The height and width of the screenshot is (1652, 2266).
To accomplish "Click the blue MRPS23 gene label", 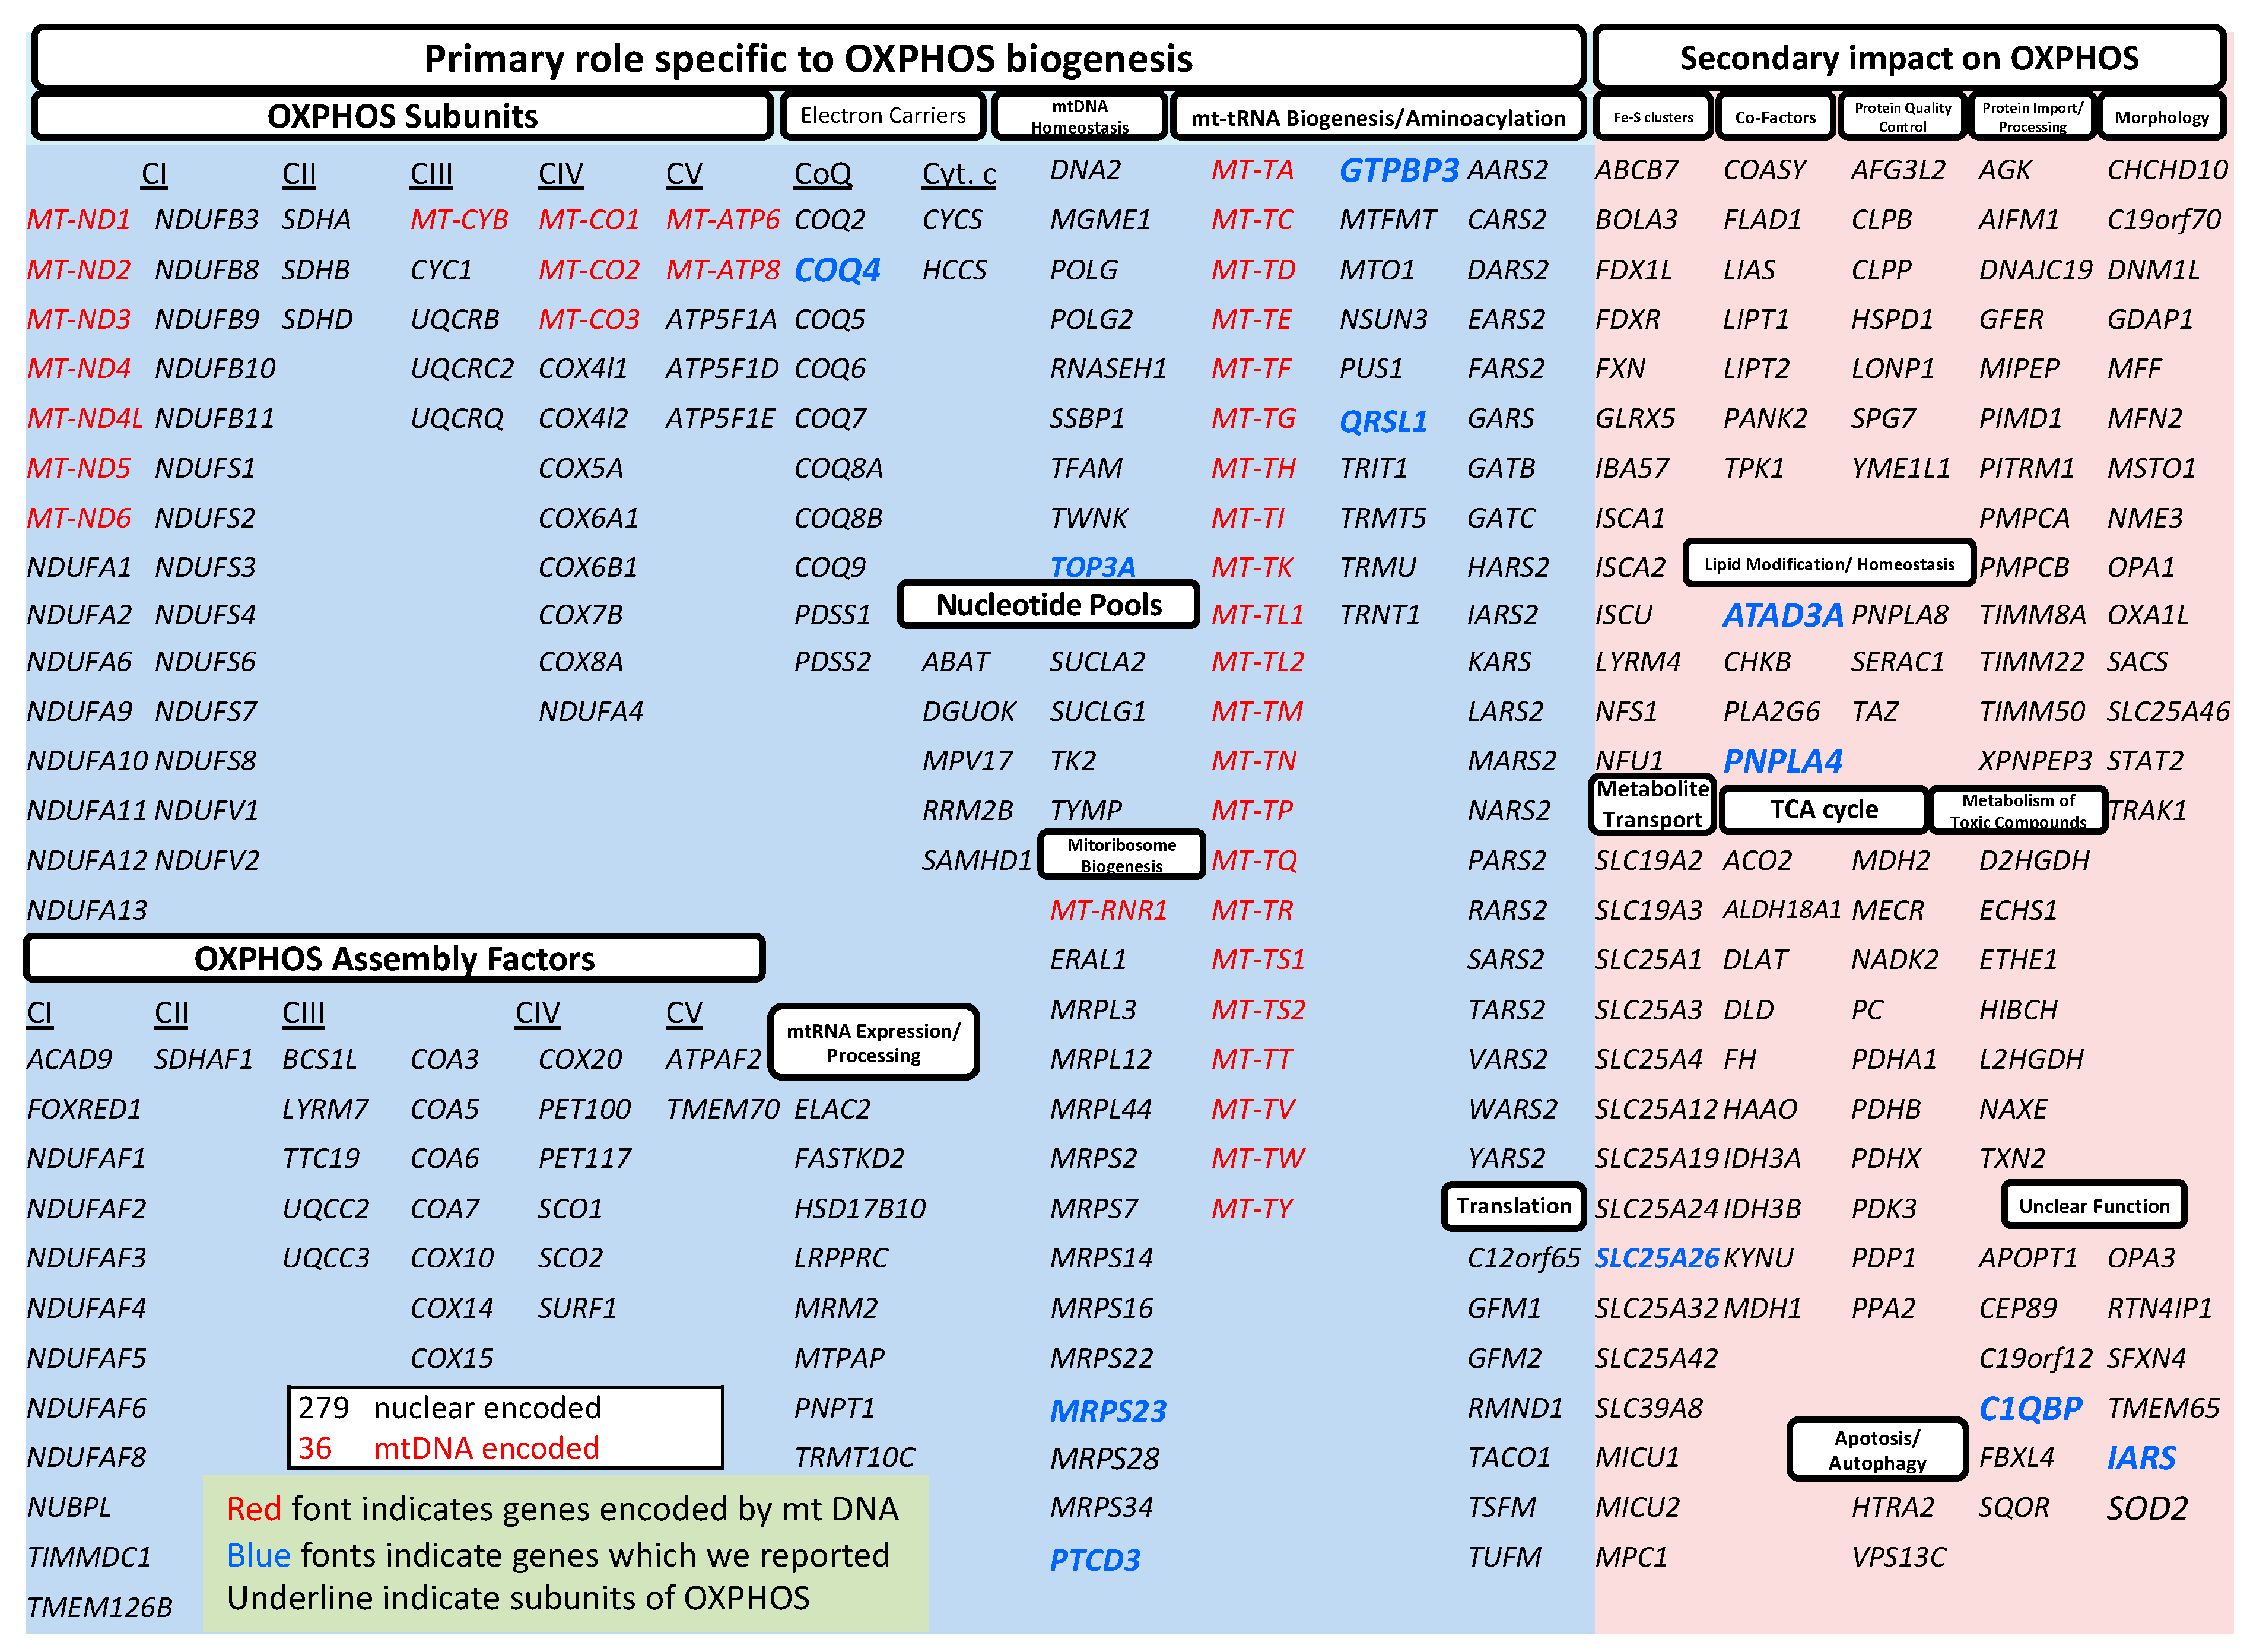I will [1108, 1411].
